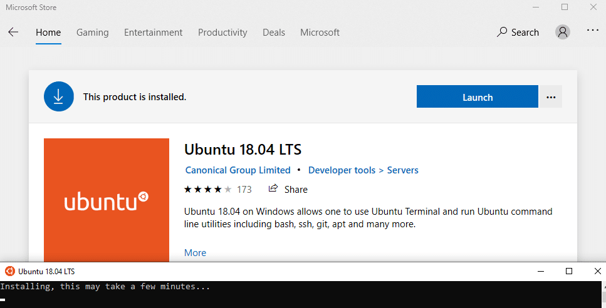Open the Microsoft tab

320,33
